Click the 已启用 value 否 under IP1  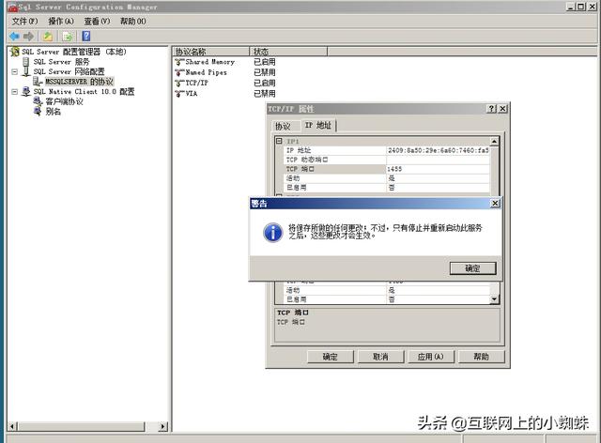[438, 188]
